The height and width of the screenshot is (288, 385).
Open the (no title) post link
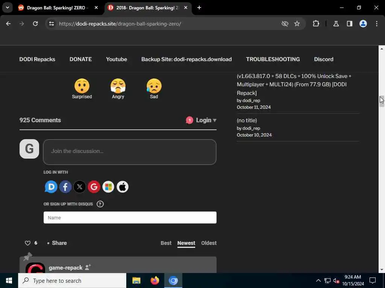(x=247, y=120)
